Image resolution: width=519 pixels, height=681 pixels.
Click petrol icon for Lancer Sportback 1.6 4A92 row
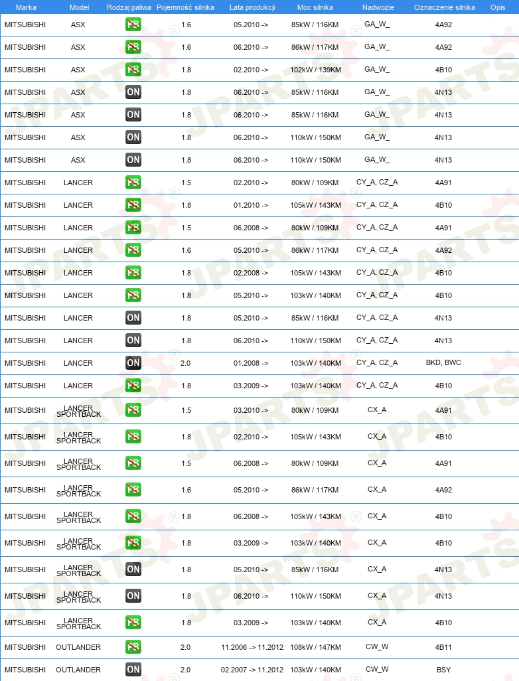[x=133, y=490]
